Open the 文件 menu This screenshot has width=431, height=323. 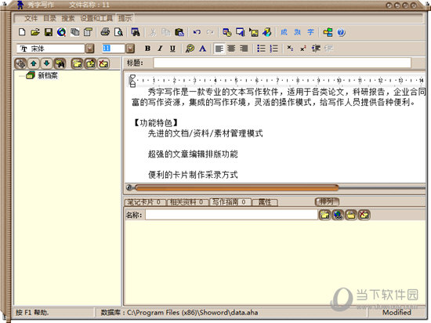pos(31,18)
